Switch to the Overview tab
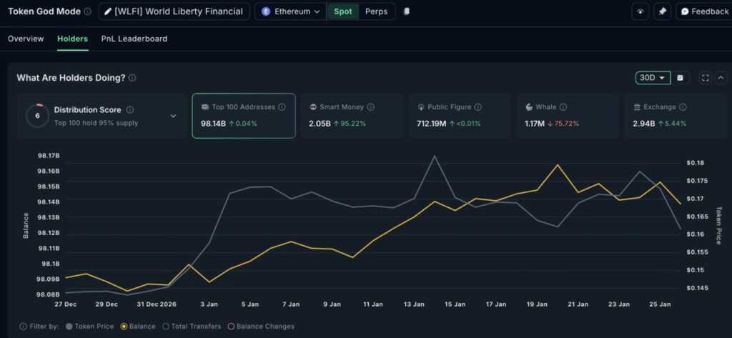732x338 pixels. [26, 39]
